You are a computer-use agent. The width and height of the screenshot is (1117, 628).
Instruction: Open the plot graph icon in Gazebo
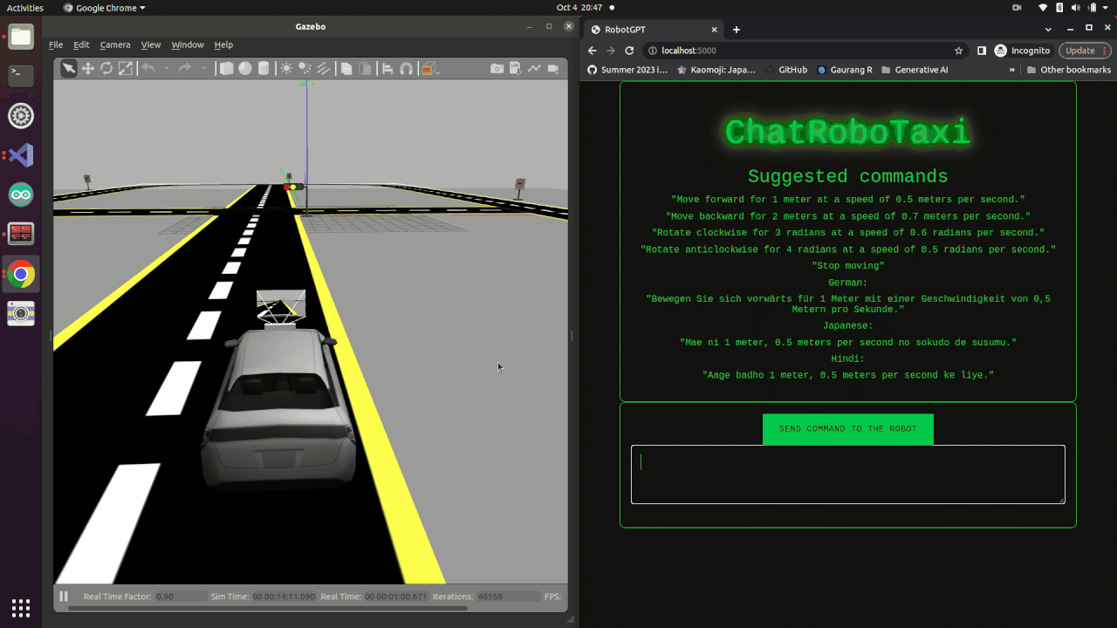[534, 68]
